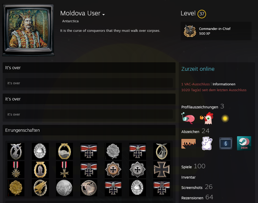
Task: Open the Commander-in-Chief badge icon
Action: click(x=190, y=31)
